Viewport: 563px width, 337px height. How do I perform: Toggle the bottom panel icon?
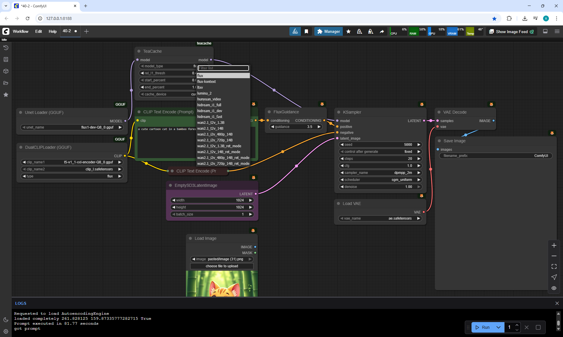(x=545, y=31)
